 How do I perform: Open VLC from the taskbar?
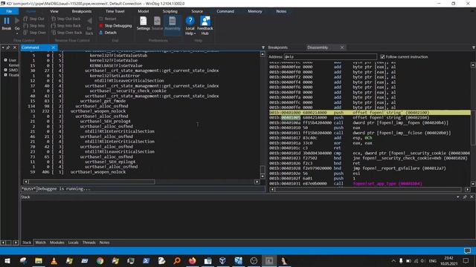point(54,261)
